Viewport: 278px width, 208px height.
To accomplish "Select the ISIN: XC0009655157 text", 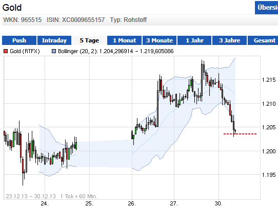I will click(x=76, y=20).
